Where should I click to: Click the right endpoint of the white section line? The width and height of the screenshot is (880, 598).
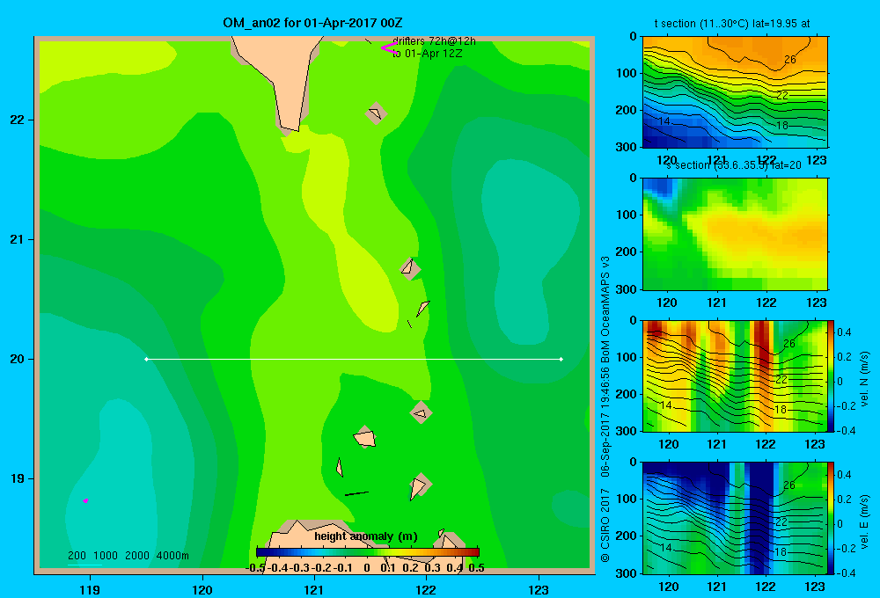point(561,359)
